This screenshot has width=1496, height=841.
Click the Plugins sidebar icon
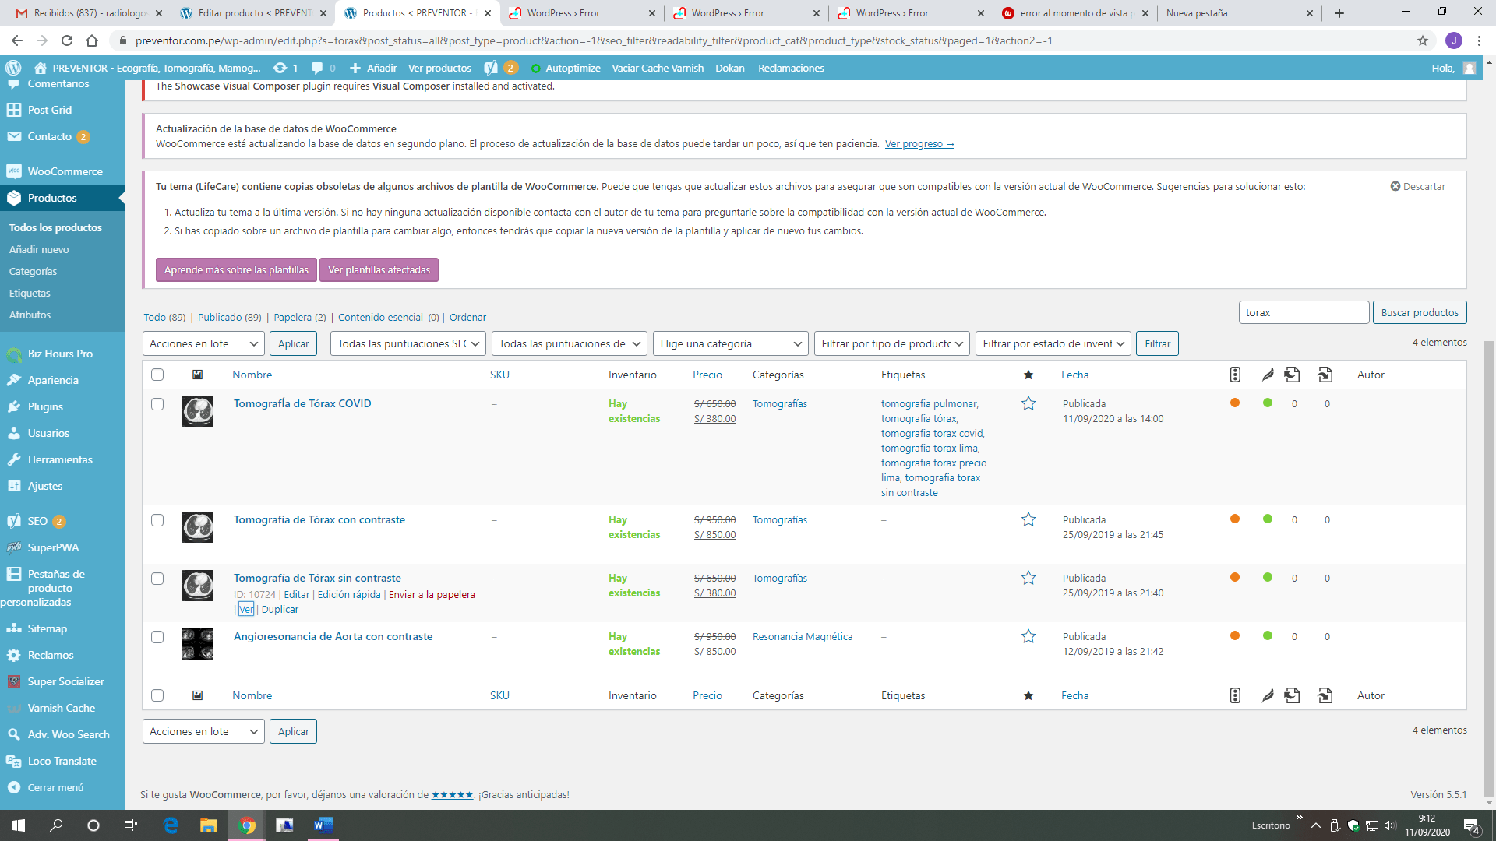(x=14, y=406)
